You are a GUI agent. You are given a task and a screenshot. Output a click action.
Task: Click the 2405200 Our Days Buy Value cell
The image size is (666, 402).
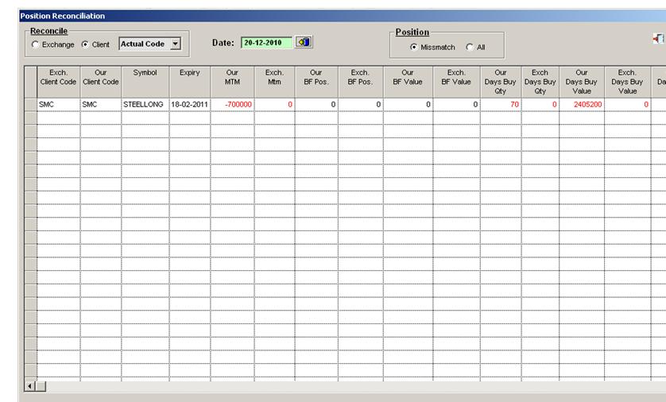pos(581,105)
